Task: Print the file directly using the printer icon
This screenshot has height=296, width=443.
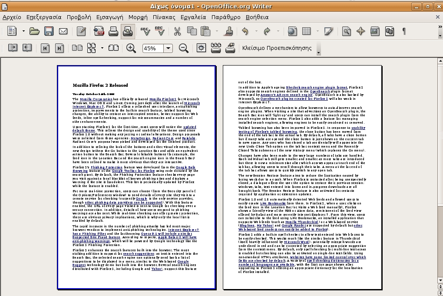Action: (x=113, y=31)
